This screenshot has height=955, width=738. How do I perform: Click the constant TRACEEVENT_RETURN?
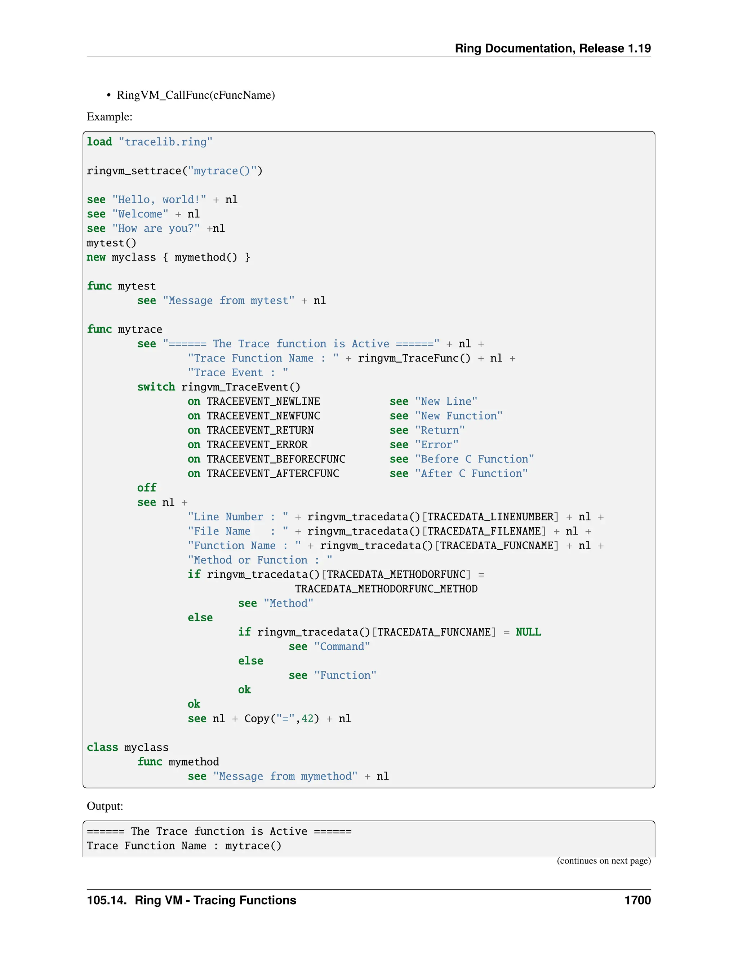click(x=260, y=430)
